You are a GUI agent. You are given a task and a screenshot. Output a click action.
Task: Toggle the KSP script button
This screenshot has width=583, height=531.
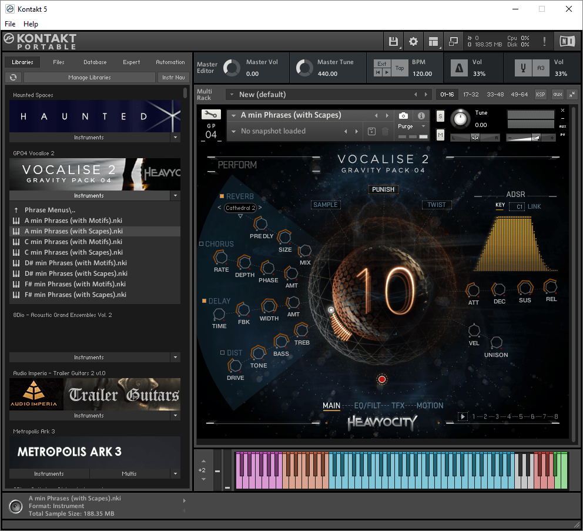pos(540,95)
